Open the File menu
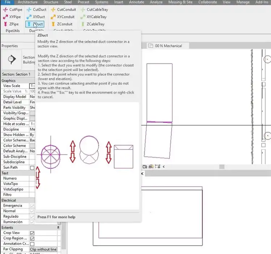 coord(8,2)
